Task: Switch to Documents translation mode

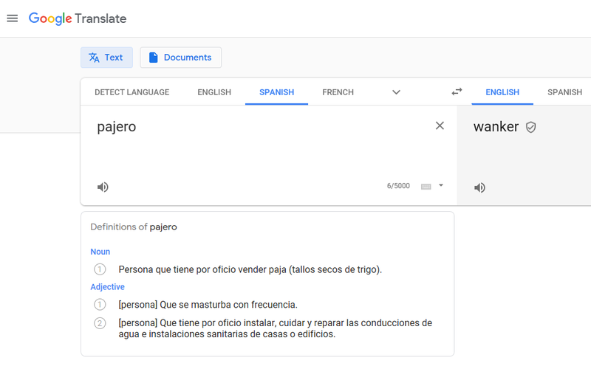Action: point(180,58)
